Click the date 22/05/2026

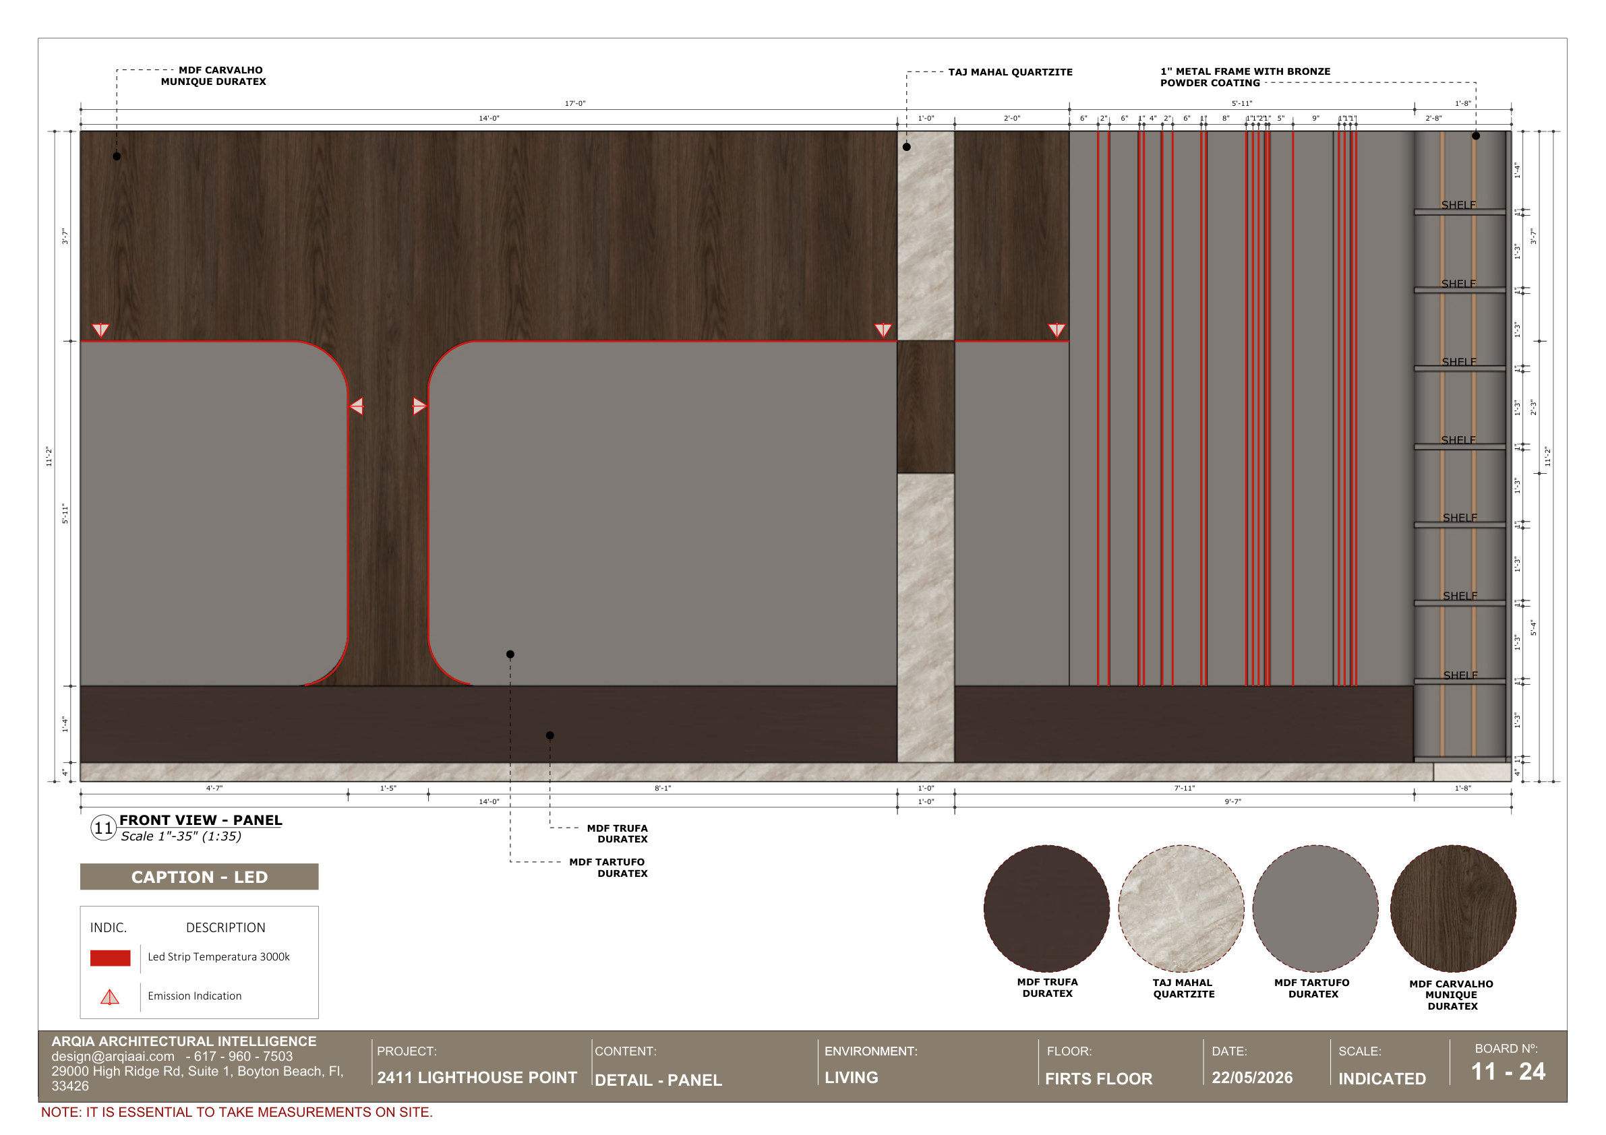[1252, 1078]
